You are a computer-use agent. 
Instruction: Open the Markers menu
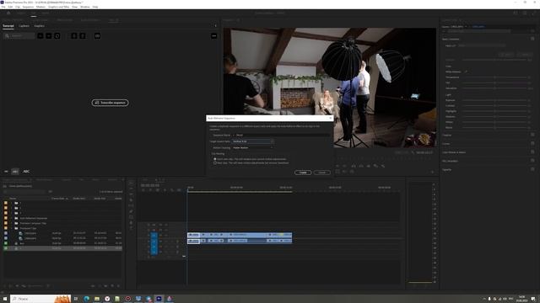pos(40,7)
